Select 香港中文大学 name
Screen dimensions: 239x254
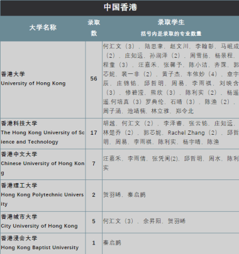point(19,154)
